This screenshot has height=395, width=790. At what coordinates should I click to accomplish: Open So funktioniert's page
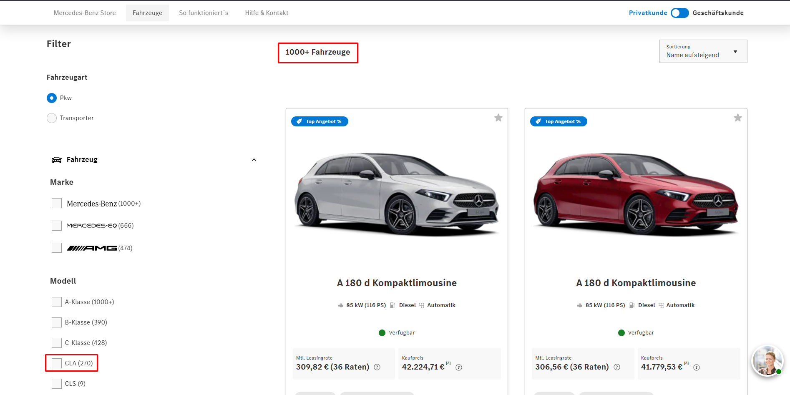[204, 13]
